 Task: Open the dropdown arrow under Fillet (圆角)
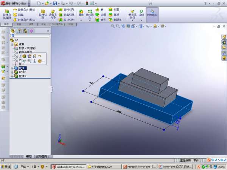point(81,20)
